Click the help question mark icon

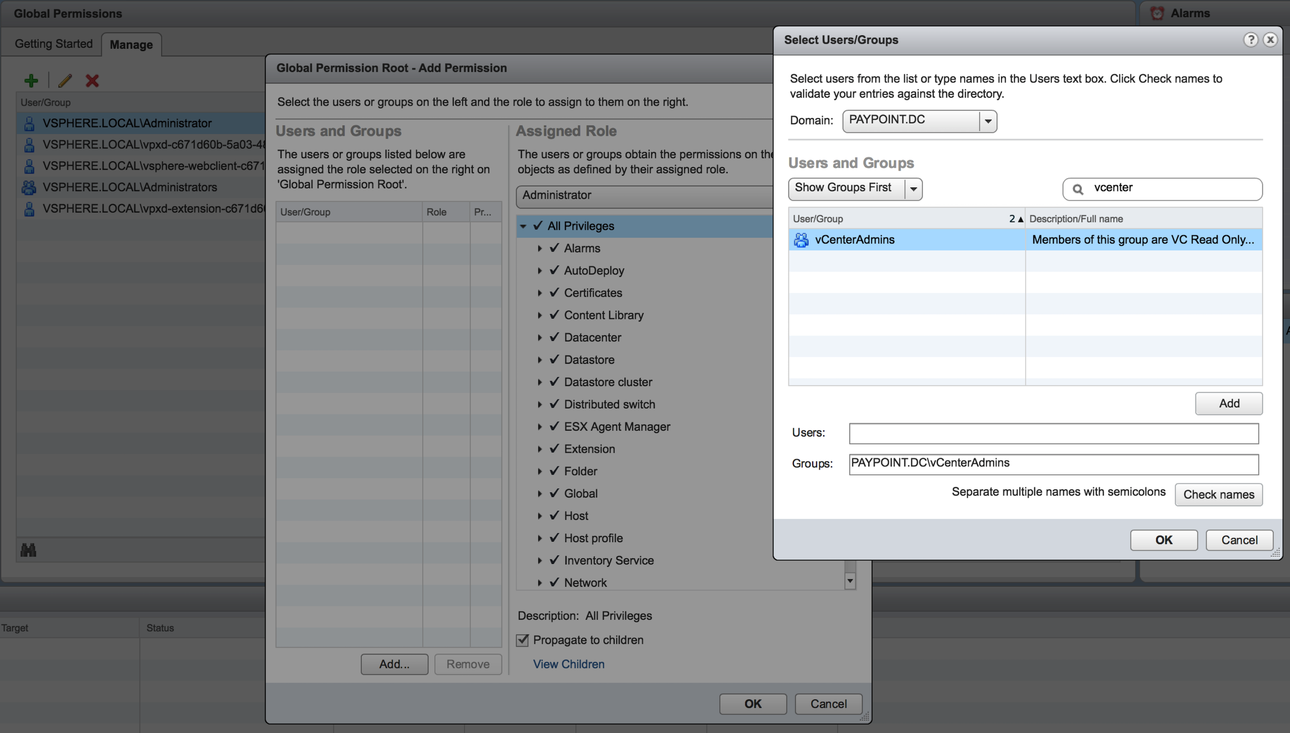[x=1251, y=40]
